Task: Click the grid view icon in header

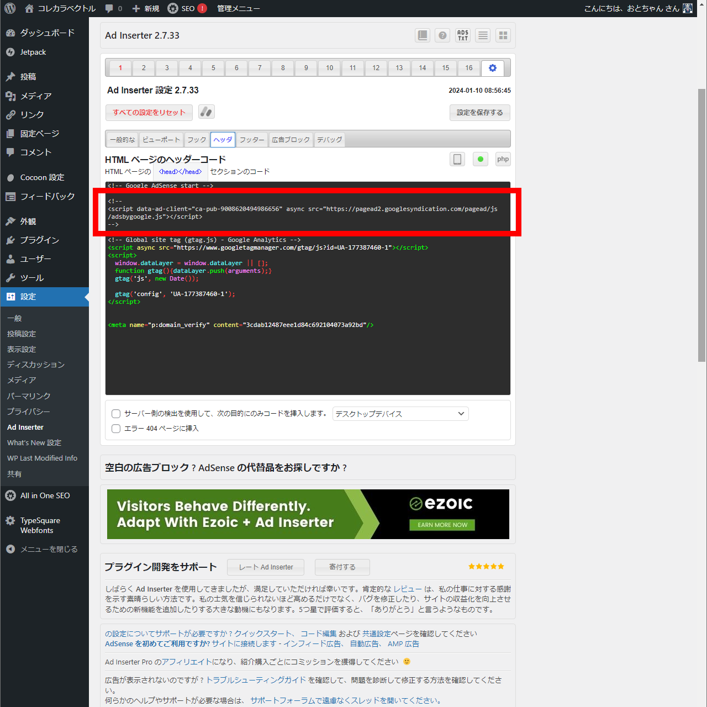Action: (x=503, y=35)
